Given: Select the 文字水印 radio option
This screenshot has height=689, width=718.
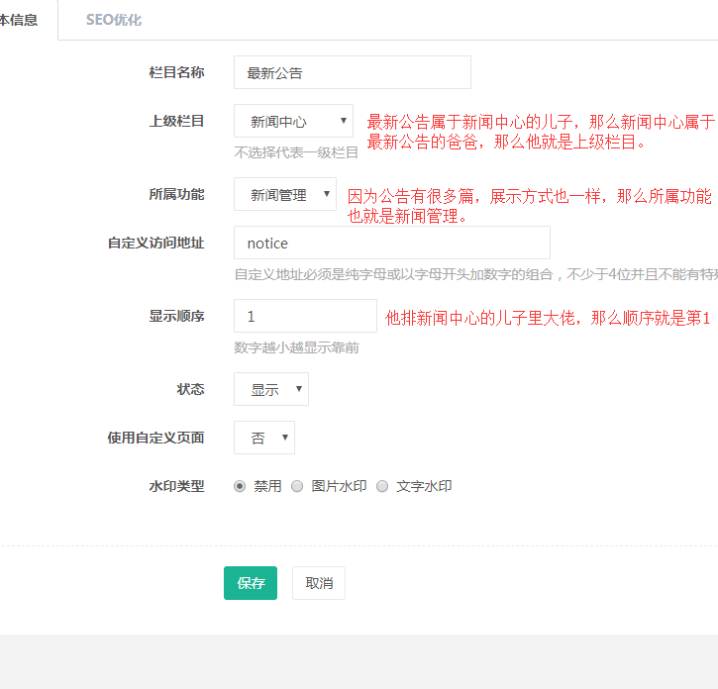Looking at the screenshot, I should [382, 486].
